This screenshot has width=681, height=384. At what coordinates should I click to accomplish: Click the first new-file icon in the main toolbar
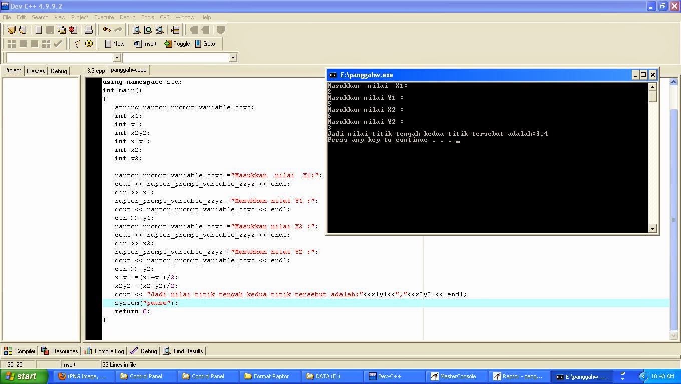click(38, 30)
